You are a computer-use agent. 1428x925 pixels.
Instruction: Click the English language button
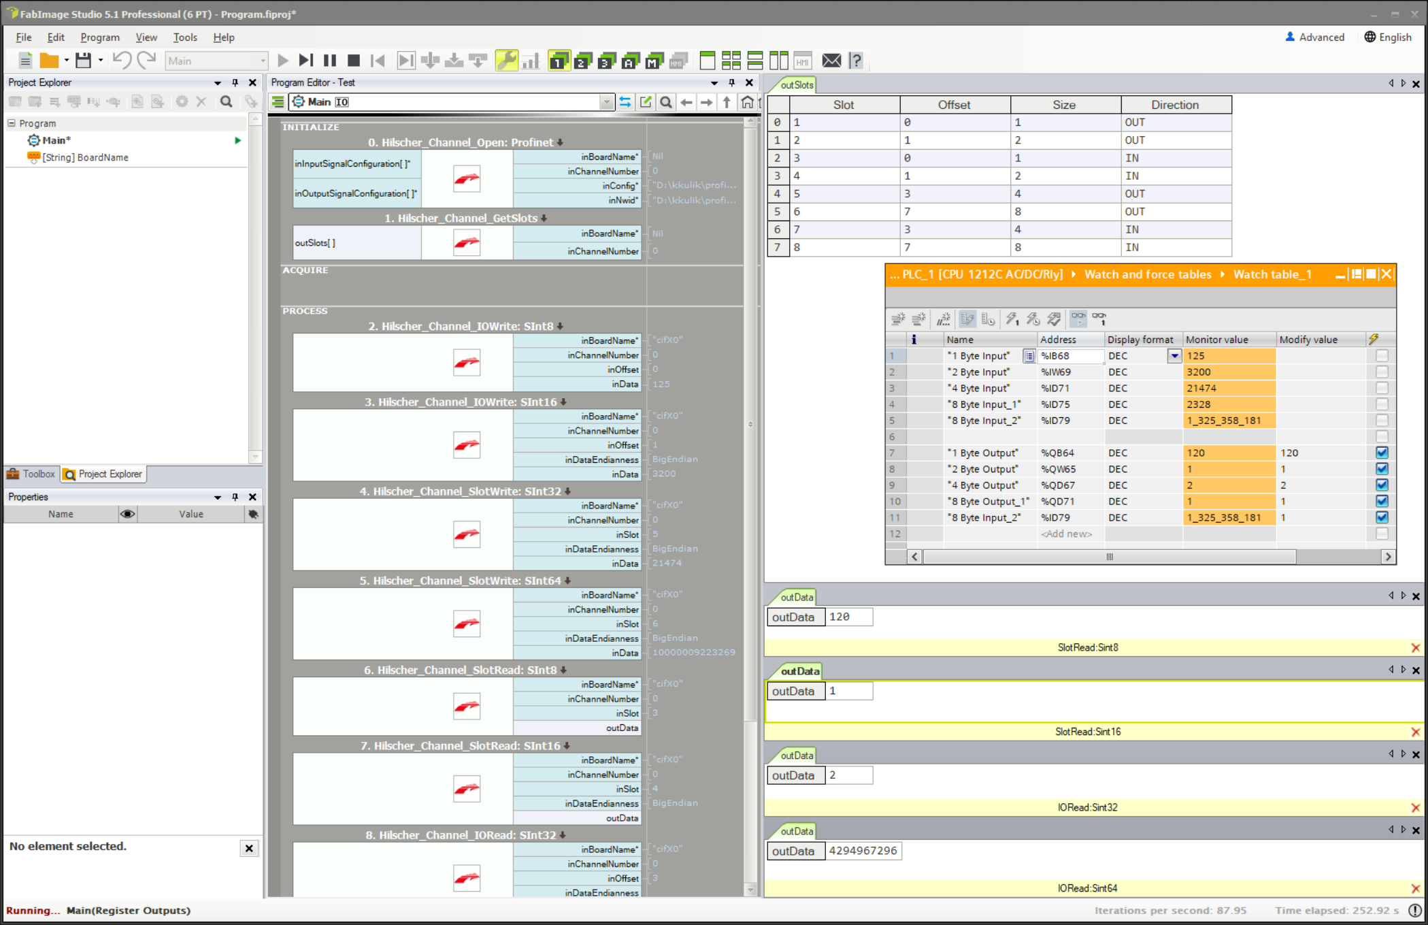click(1388, 37)
